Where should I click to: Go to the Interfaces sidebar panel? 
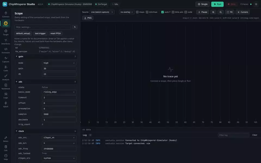point(6,41)
